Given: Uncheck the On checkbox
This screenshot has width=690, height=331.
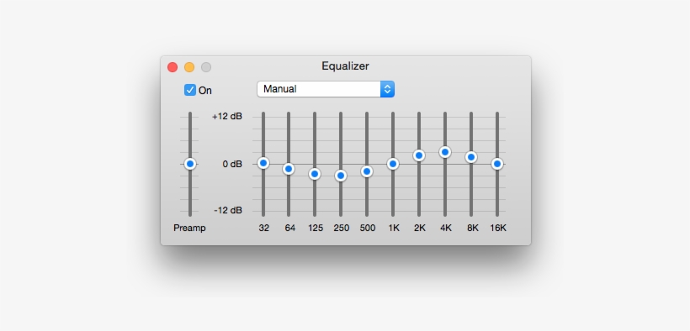Looking at the screenshot, I should (189, 90).
